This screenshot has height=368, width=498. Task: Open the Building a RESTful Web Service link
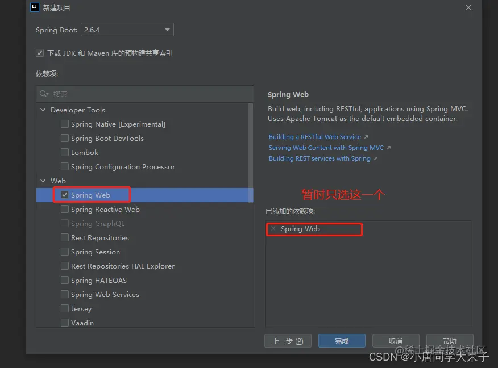click(315, 137)
